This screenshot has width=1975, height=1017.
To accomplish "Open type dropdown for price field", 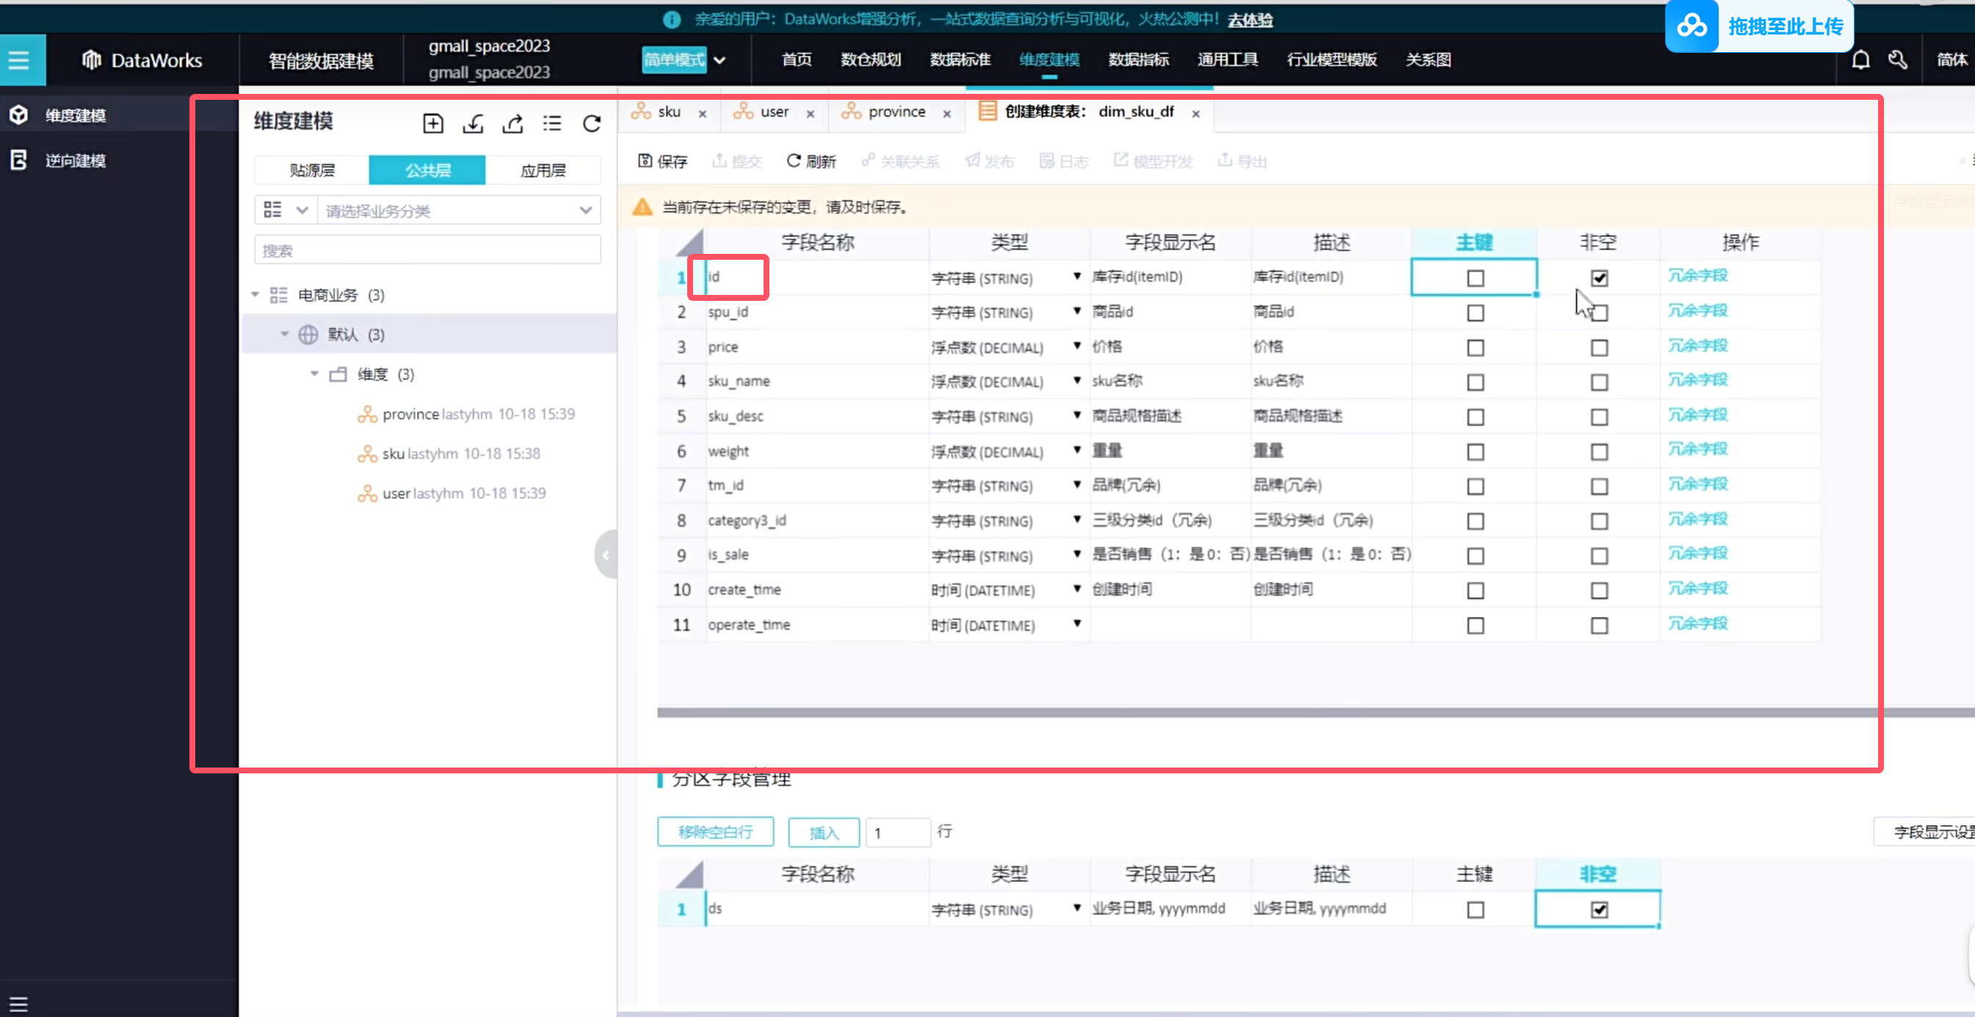I will tap(1076, 346).
